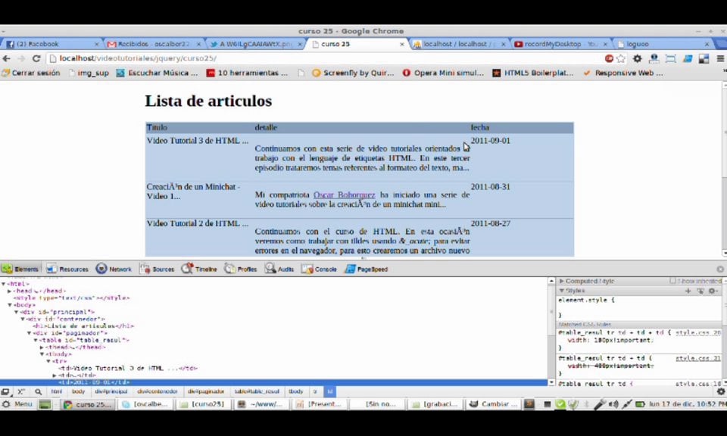Open the Sources panel

(x=158, y=269)
